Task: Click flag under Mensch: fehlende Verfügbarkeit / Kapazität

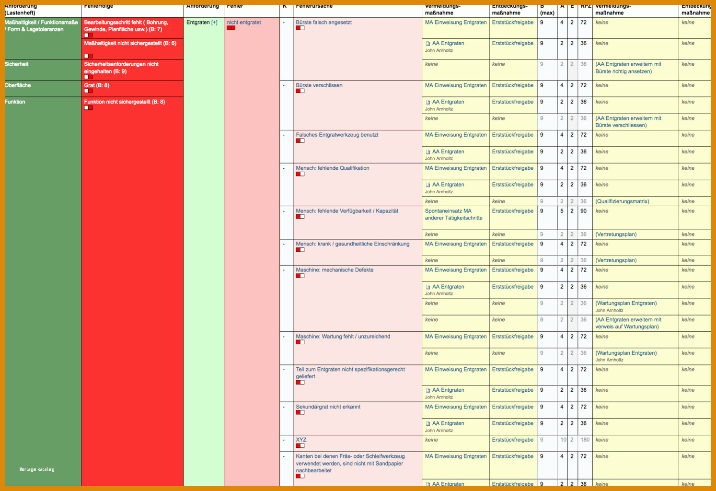Action: point(300,217)
